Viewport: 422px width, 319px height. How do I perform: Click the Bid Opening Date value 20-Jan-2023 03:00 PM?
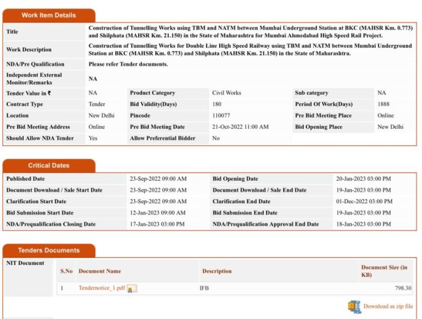click(x=363, y=178)
